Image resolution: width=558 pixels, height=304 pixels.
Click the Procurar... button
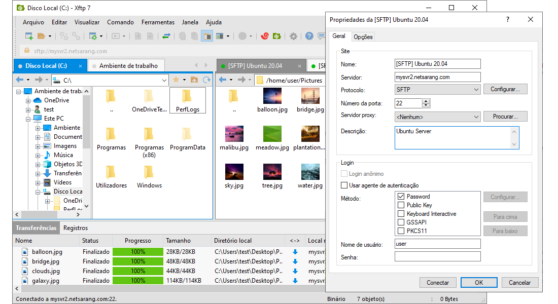[x=505, y=117]
